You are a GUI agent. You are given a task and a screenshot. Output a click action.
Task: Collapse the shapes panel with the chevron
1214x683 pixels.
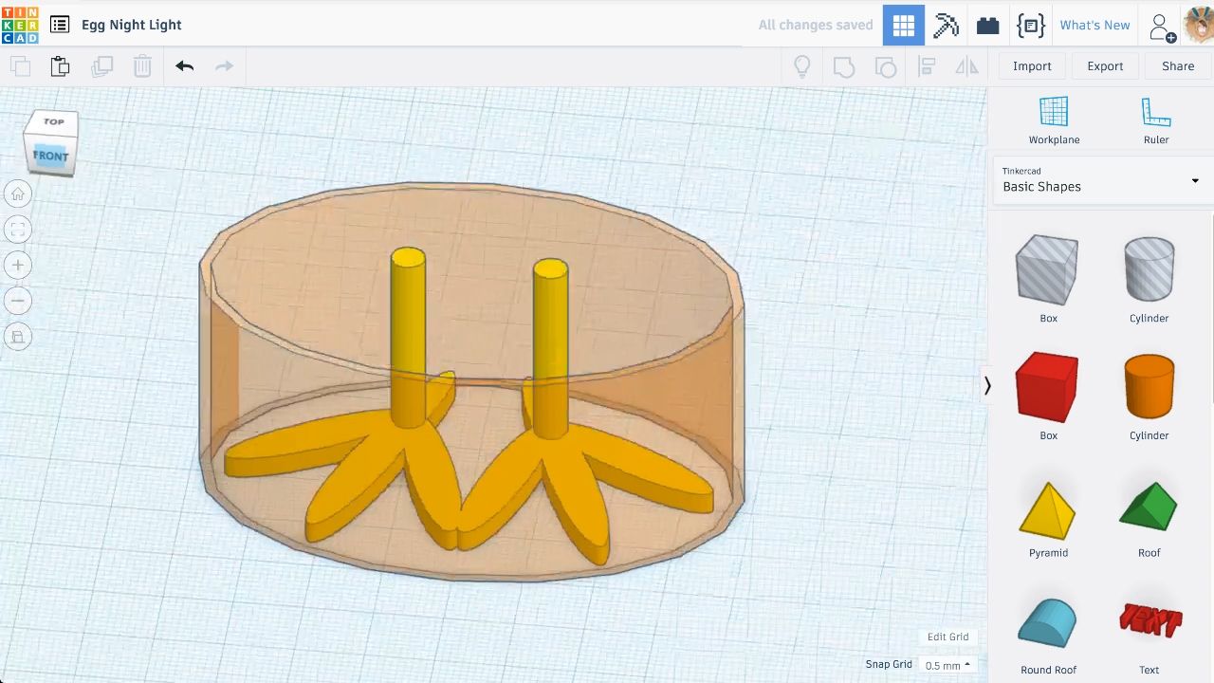coord(987,385)
